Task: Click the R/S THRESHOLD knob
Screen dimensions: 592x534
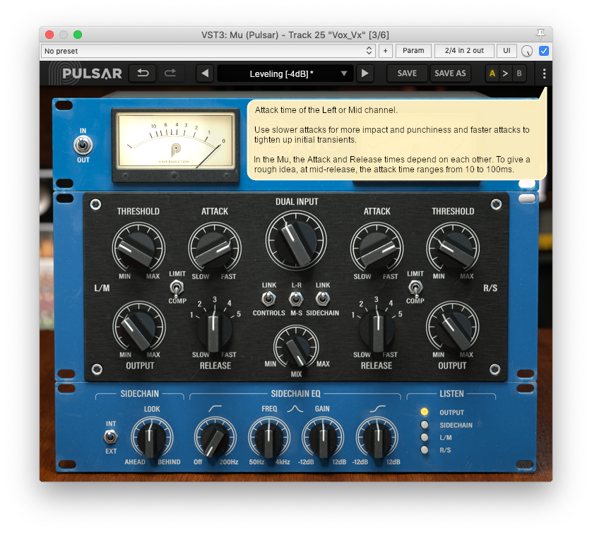Action: (x=453, y=249)
